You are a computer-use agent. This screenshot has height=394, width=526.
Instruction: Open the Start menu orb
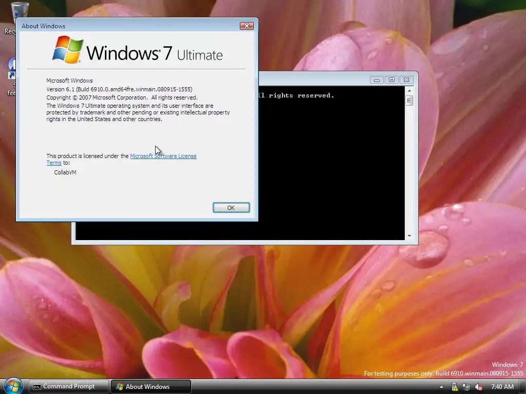(x=13, y=386)
